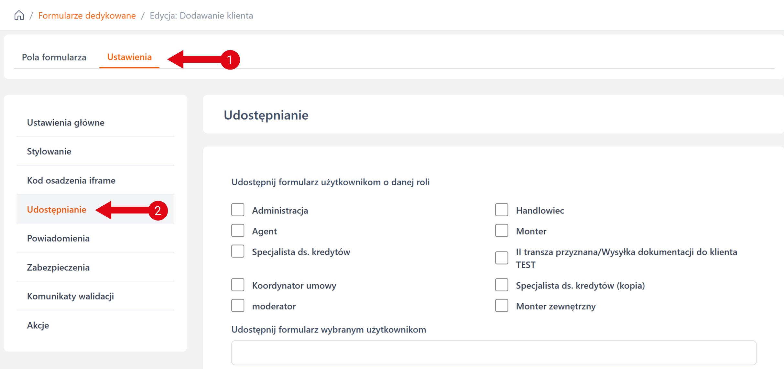Click the selected users input field
Screen dimensions: 784x369
(x=494, y=353)
